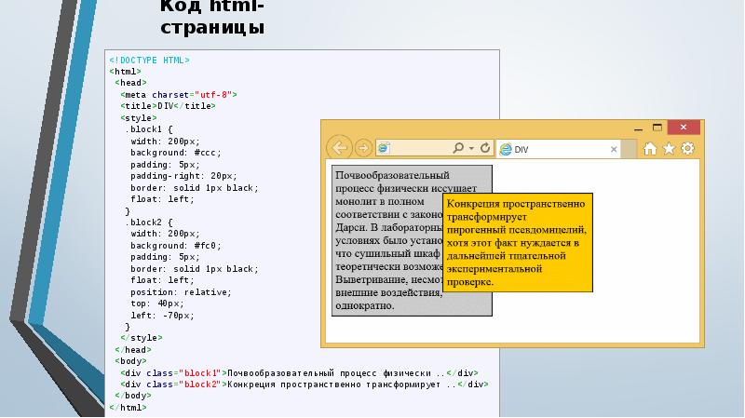Click the '.block2 {' selector line
This screenshot has width=745, height=418.
(x=149, y=222)
